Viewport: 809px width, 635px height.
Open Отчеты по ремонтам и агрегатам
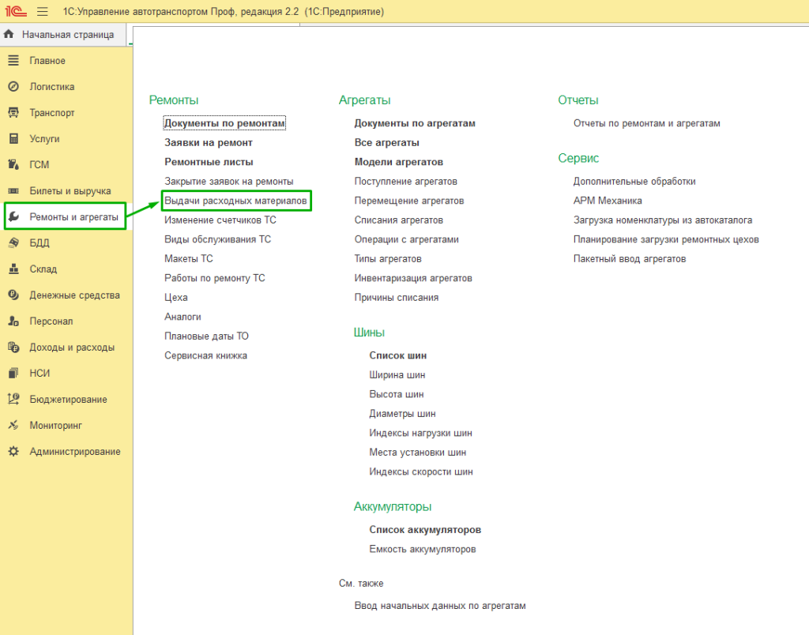click(x=646, y=123)
